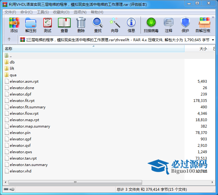Click the self-extracting (自解压格式) icon
Viewport: 218px width, 195px height.
click(204, 22)
